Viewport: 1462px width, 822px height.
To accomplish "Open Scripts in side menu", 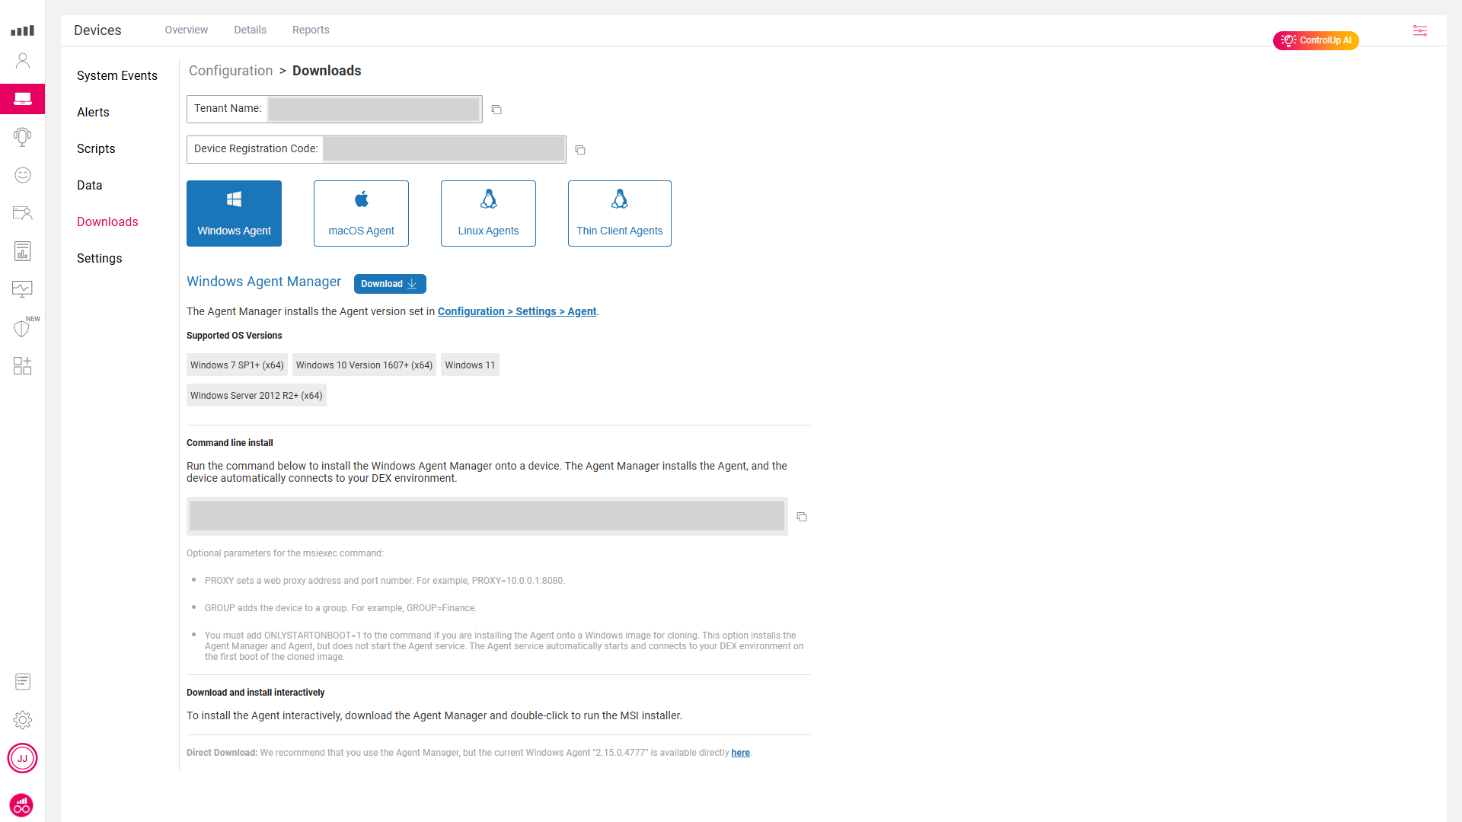I will click(96, 148).
